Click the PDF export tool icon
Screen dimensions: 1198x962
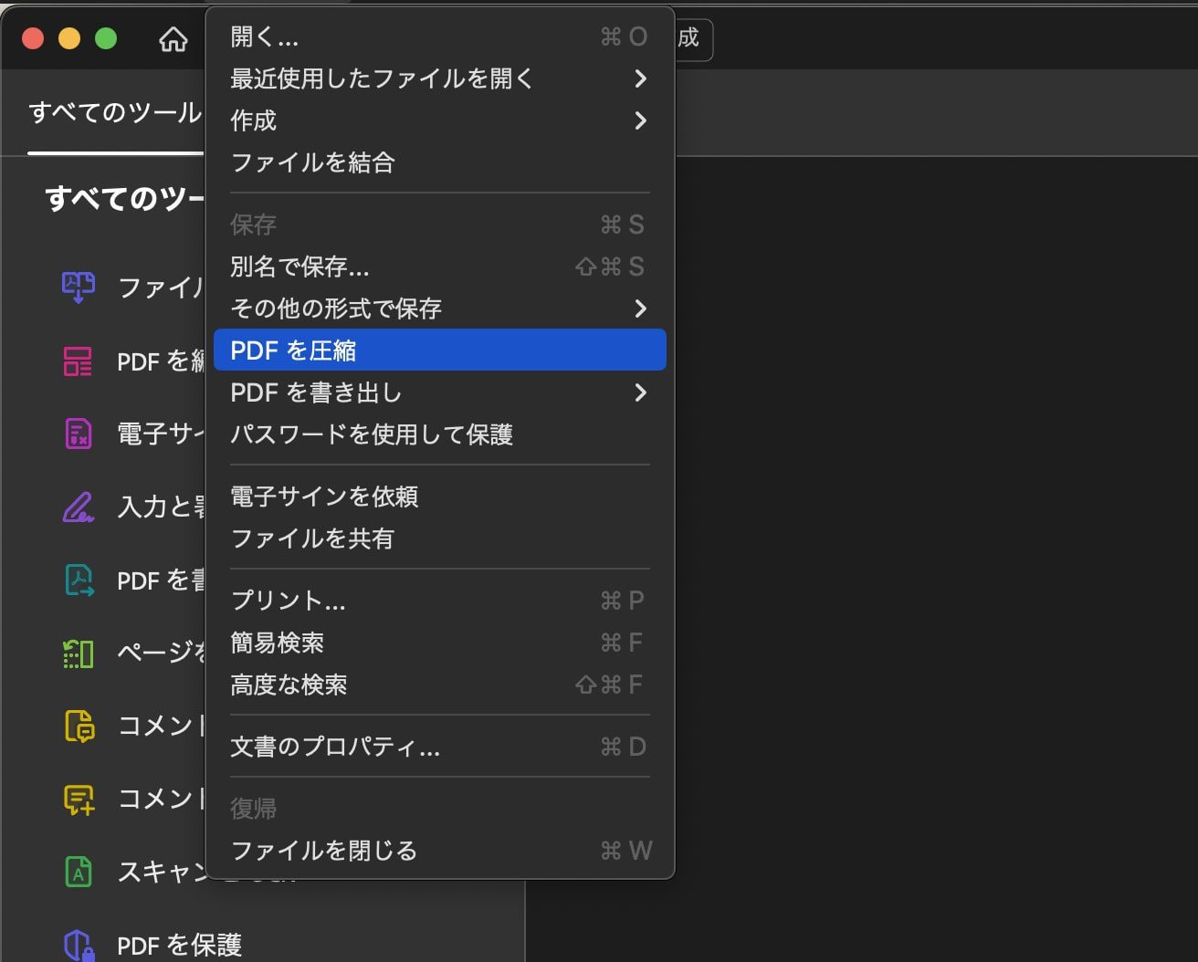click(79, 580)
